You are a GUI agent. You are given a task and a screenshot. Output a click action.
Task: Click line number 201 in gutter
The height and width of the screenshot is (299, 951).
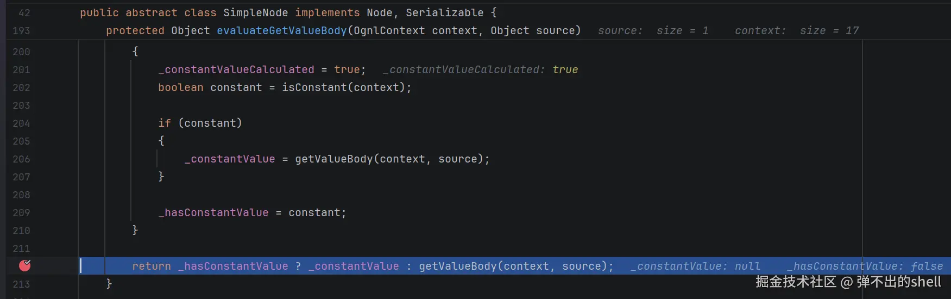[x=21, y=70]
